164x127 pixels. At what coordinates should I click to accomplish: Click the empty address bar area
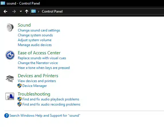[113, 11]
